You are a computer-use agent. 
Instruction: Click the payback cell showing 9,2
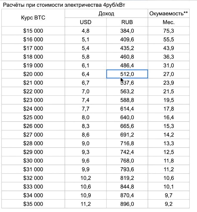pos(169,204)
